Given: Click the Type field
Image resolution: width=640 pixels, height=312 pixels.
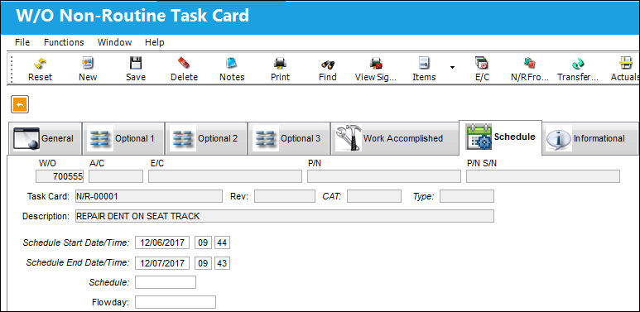Looking at the screenshot, I should (467, 196).
